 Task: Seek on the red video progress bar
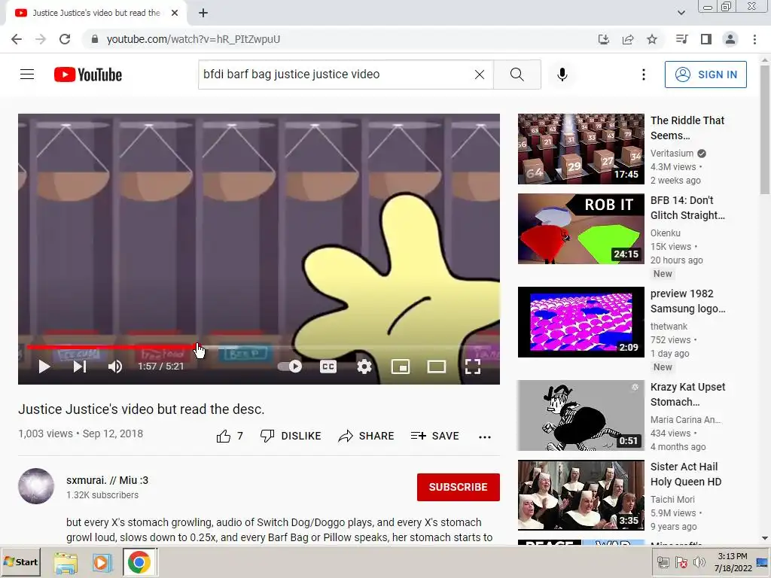coord(259,347)
